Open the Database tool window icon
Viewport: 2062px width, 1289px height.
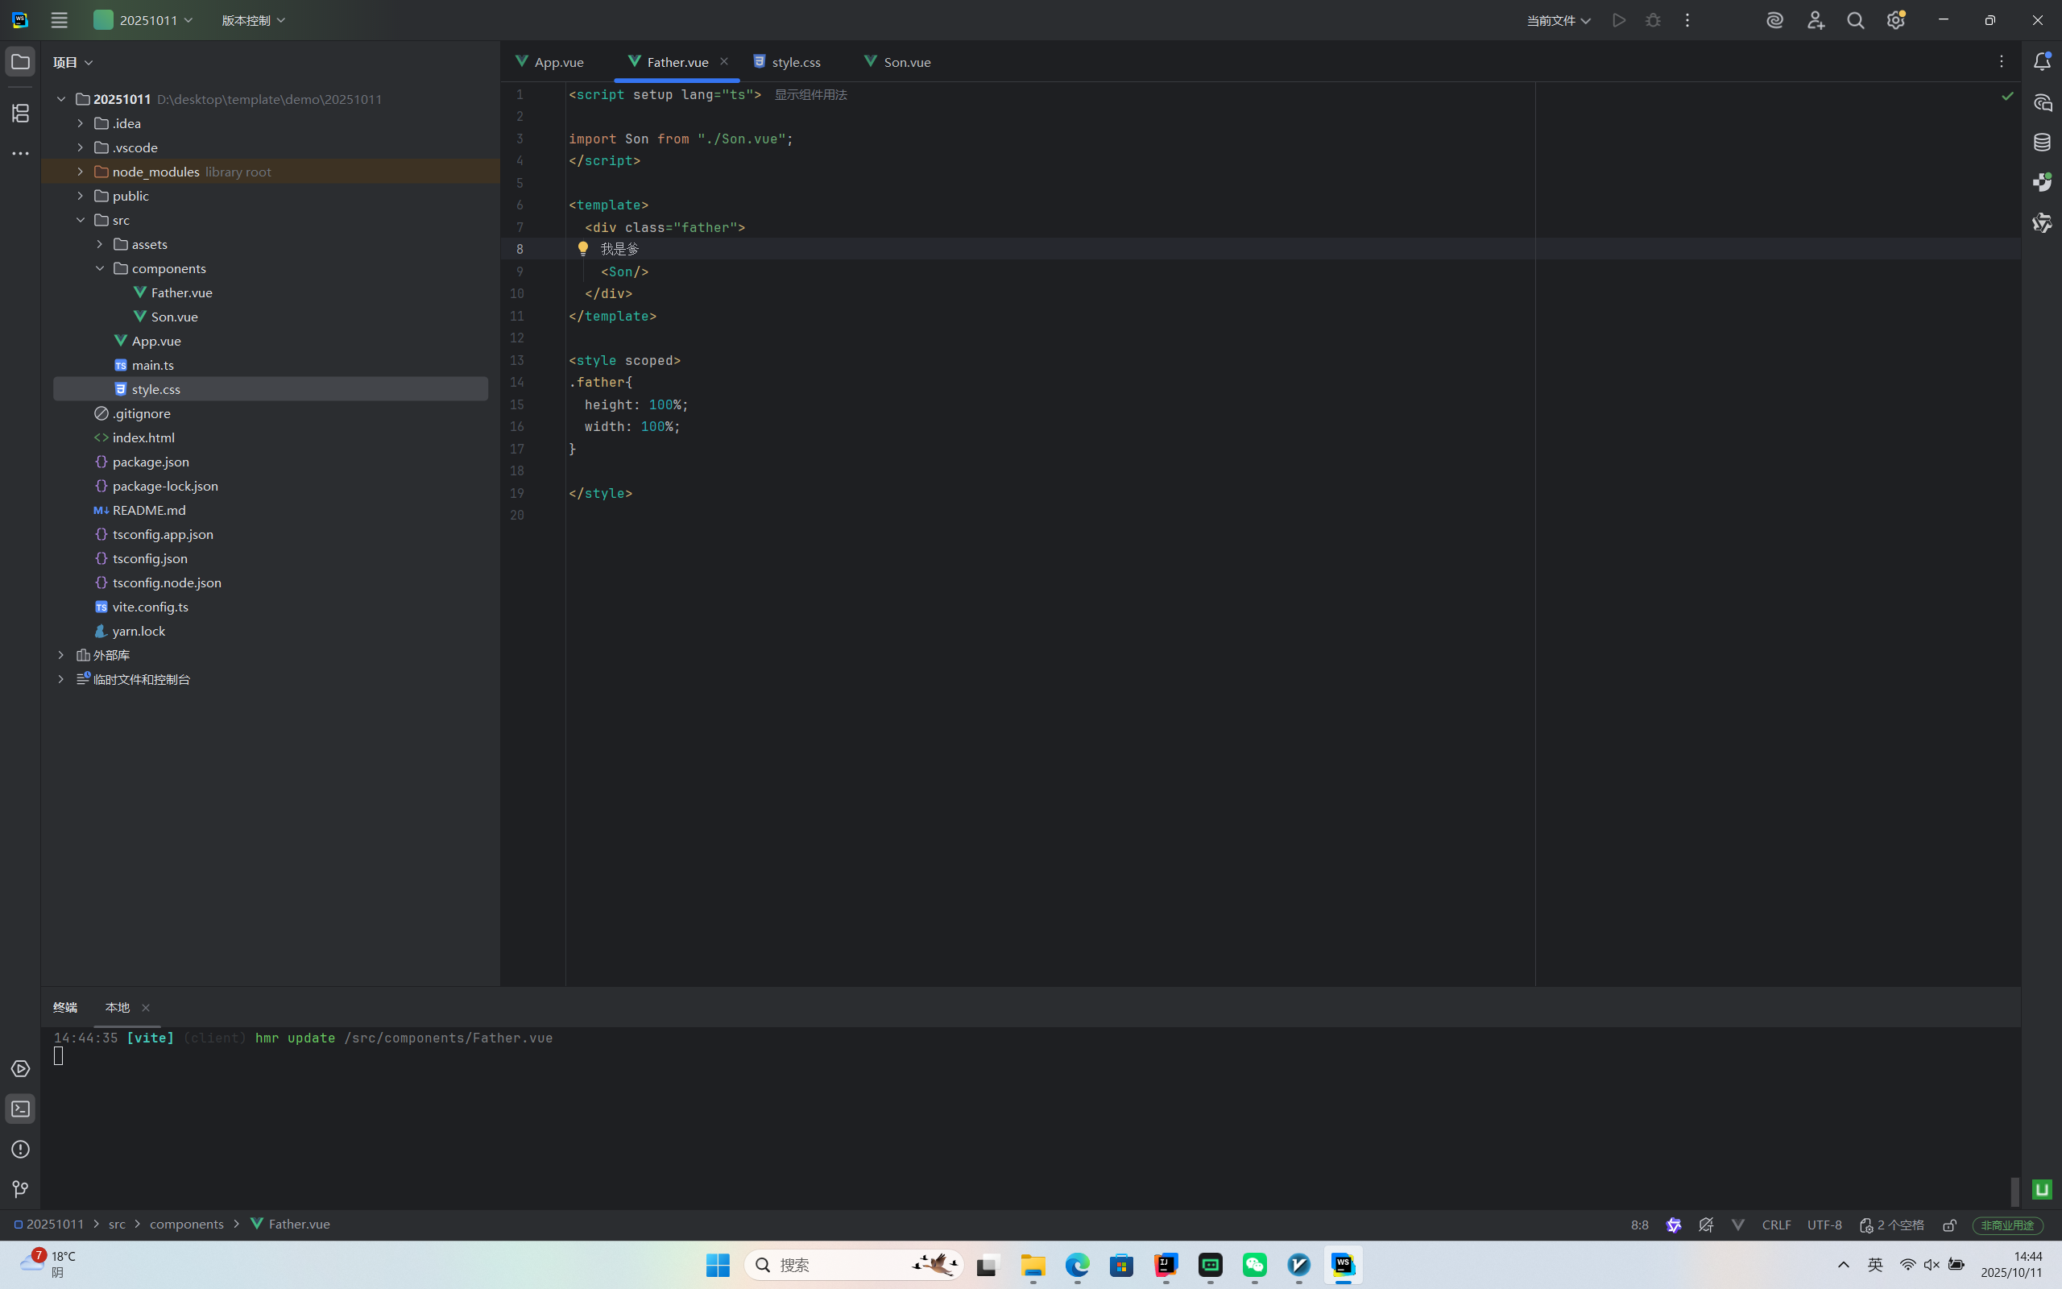tap(2042, 143)
